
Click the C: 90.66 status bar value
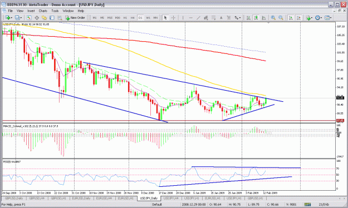[273, 205]
